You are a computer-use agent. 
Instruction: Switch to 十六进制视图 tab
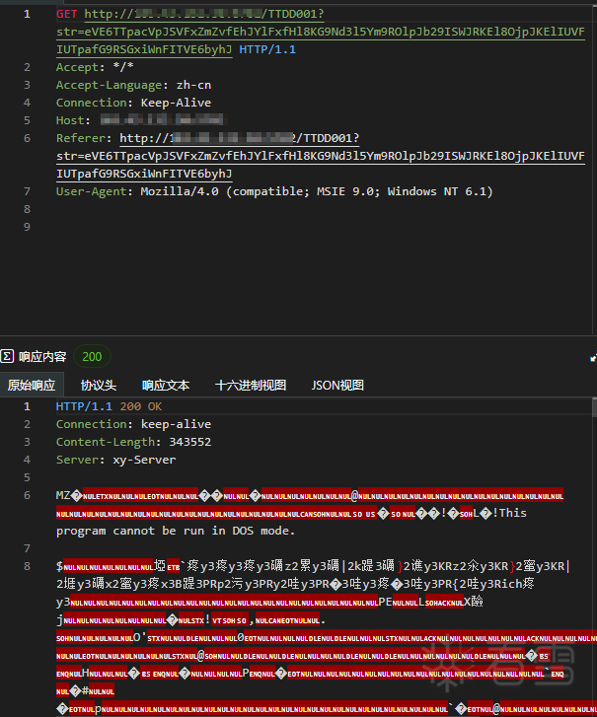point(251,385)
